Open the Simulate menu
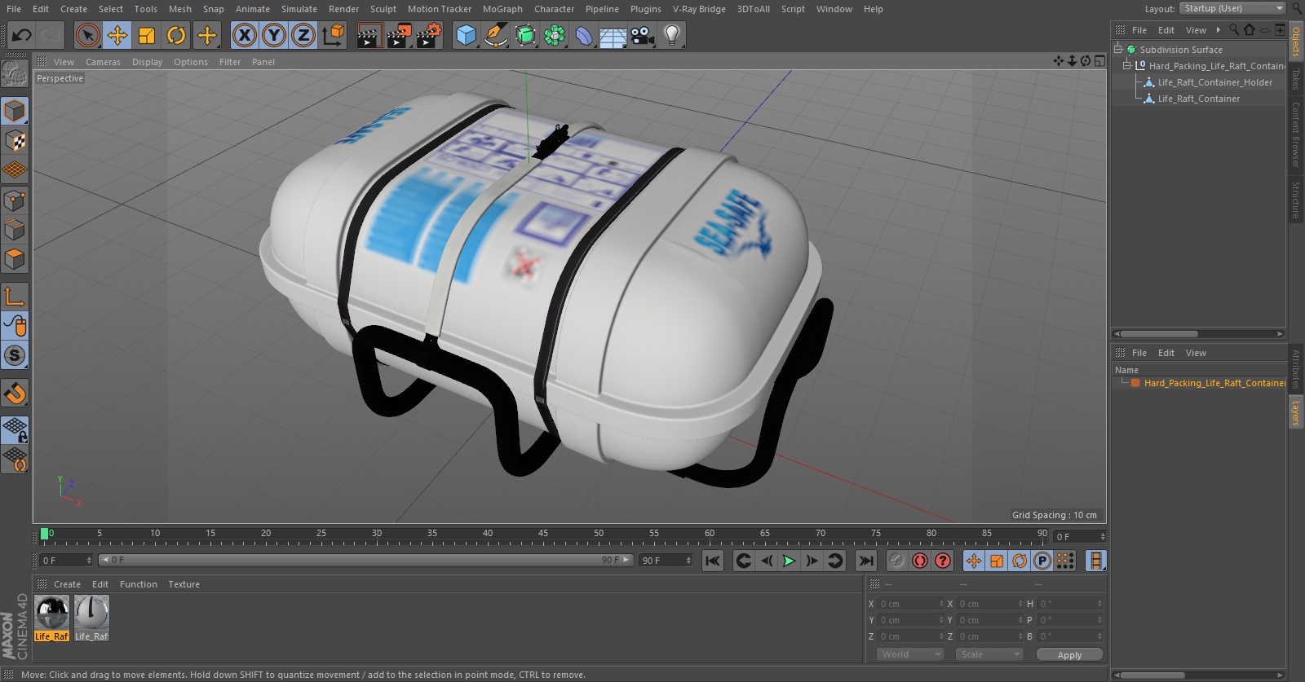This screenshot has width=1305, height=682. click(299, 9)
